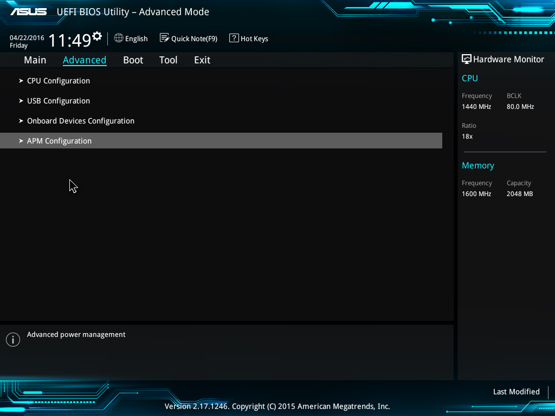Open the APM Configuration submenu
The width and height of the screenshot is (555, 416).
(x=221, y=141)
